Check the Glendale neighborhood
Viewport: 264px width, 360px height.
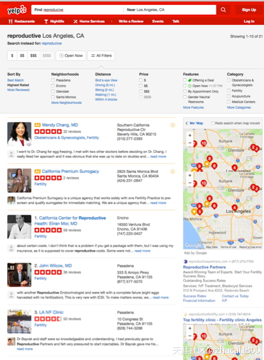[53, 91]
